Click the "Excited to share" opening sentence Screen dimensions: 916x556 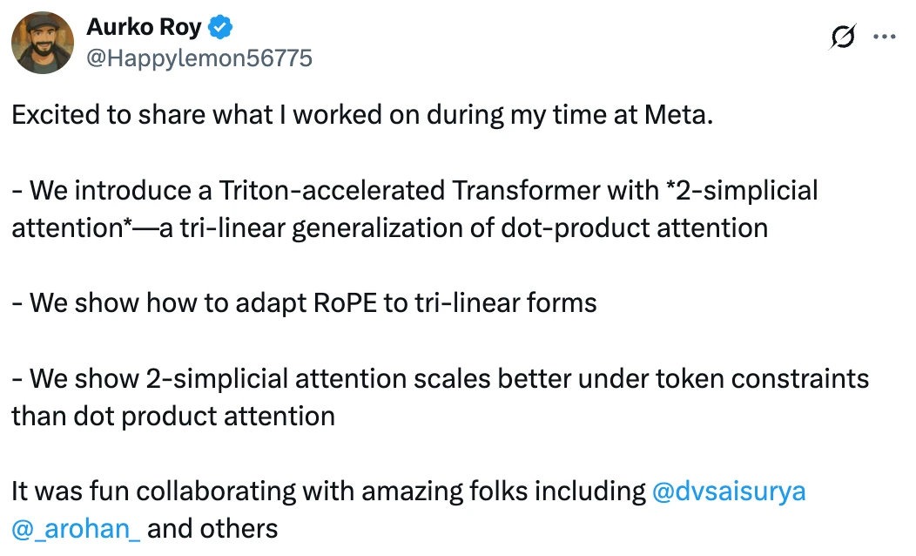(x=113, y=115)
